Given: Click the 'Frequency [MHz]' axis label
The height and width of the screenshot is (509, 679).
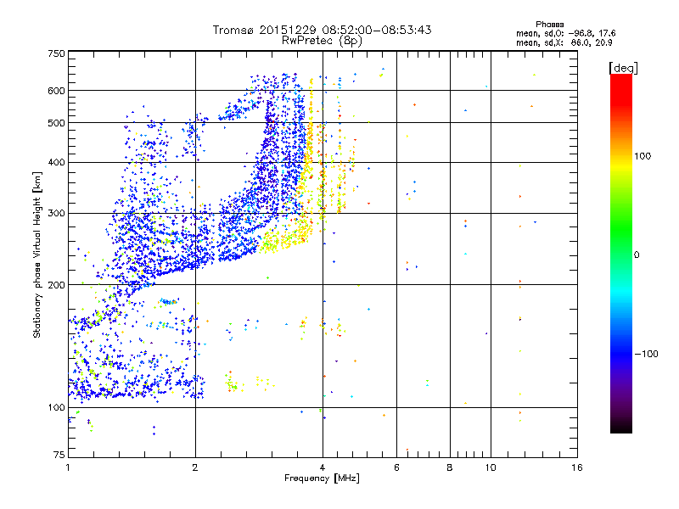Looking at the screenshot, I should [x=322, y=478].
